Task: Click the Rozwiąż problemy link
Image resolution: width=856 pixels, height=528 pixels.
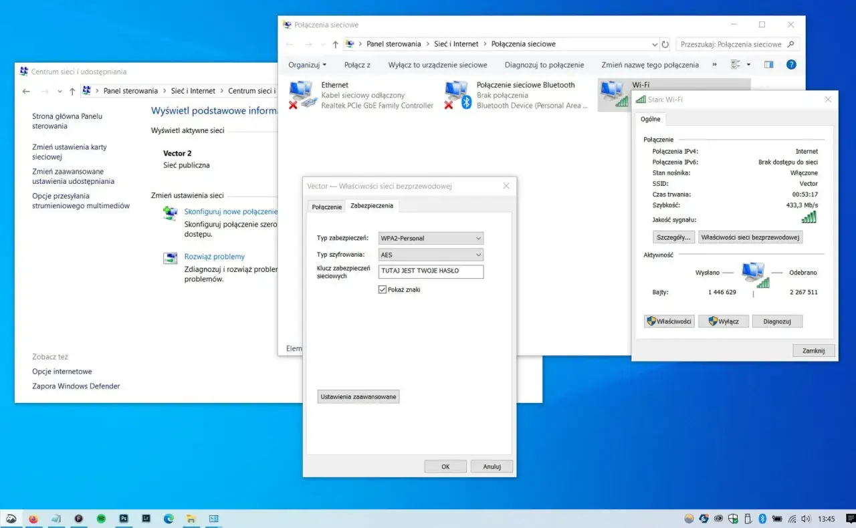Action: (214, 256)
